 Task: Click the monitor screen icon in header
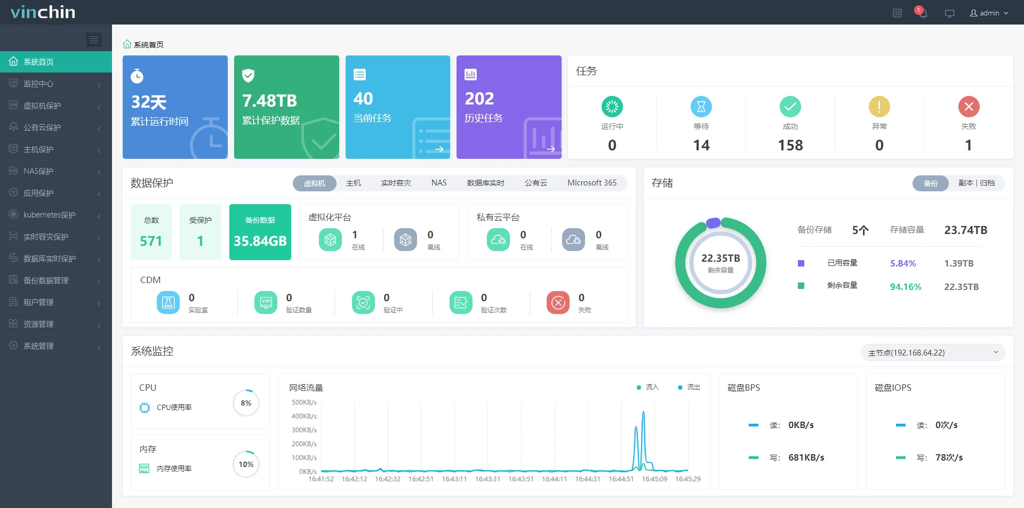click(x=949, y=13)
